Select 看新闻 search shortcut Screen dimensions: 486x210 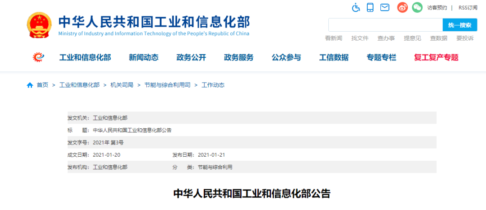tap(333, 38)
